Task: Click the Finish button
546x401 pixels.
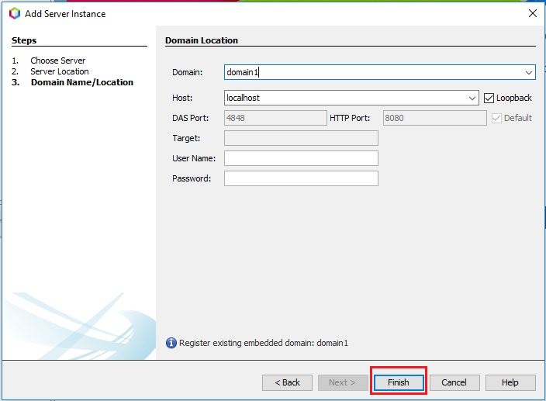Action: click(399, 382)
